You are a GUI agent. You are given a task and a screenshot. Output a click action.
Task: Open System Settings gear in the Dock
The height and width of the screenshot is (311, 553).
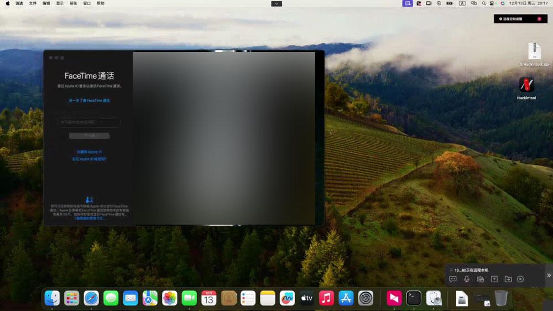point(366,298)
